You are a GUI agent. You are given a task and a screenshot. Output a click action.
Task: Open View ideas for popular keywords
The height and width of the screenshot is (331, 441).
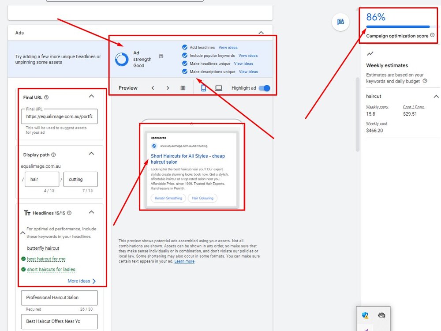click(248, 56)
